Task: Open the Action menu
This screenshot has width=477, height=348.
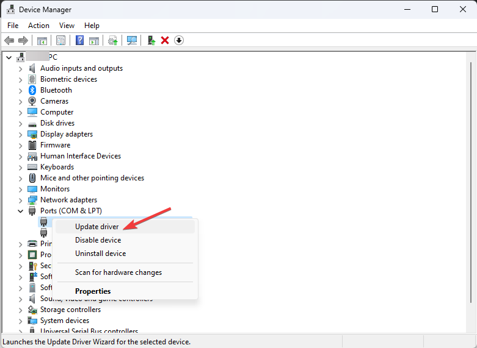Action: click(x=38, y=26)
